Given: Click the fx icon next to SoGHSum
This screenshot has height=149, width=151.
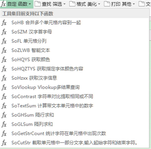Looking at the screenshot, I should [x=4, y=115].
